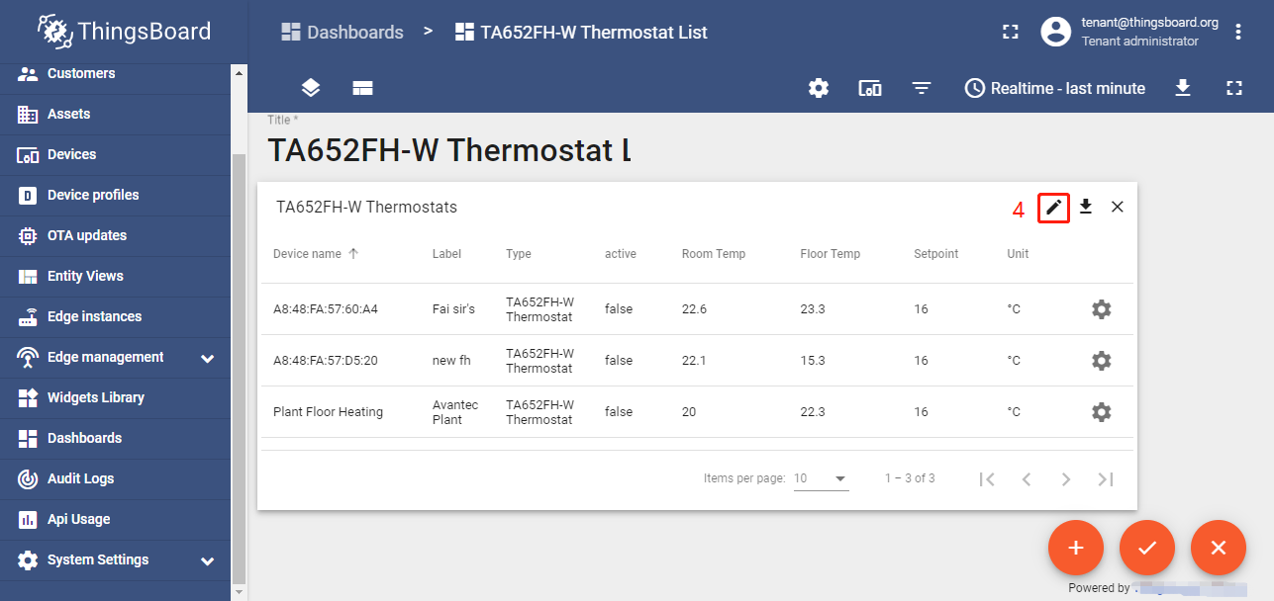Image resolution: width=1274 pixels, height=601 pixels.
Task: Apply changes with checkmark button
Action: [x=1147, y=548]
